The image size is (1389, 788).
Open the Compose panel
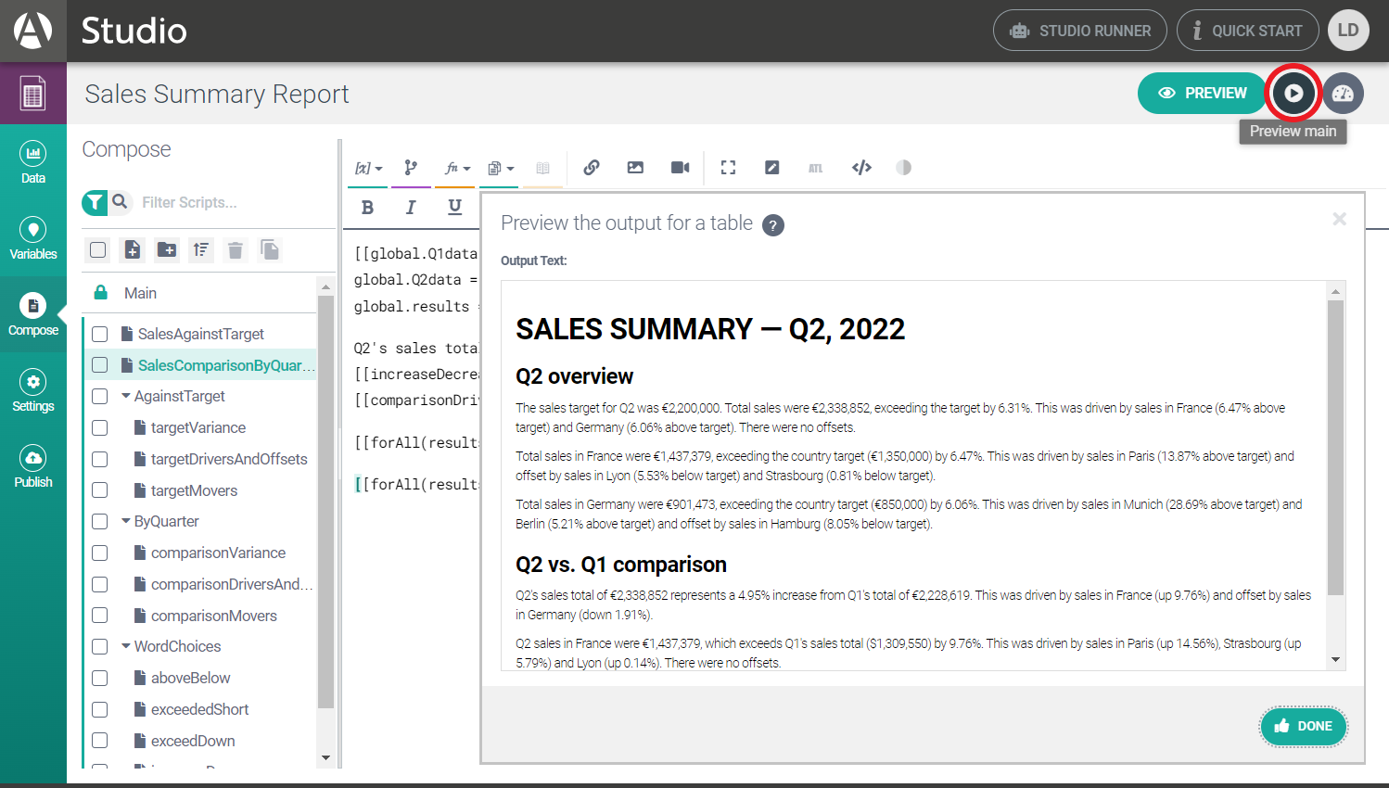coord(33,315)
